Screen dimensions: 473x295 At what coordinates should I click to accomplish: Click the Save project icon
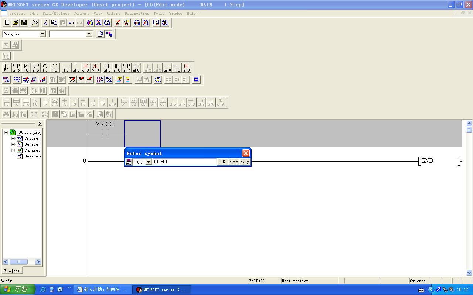pos(24,23)
